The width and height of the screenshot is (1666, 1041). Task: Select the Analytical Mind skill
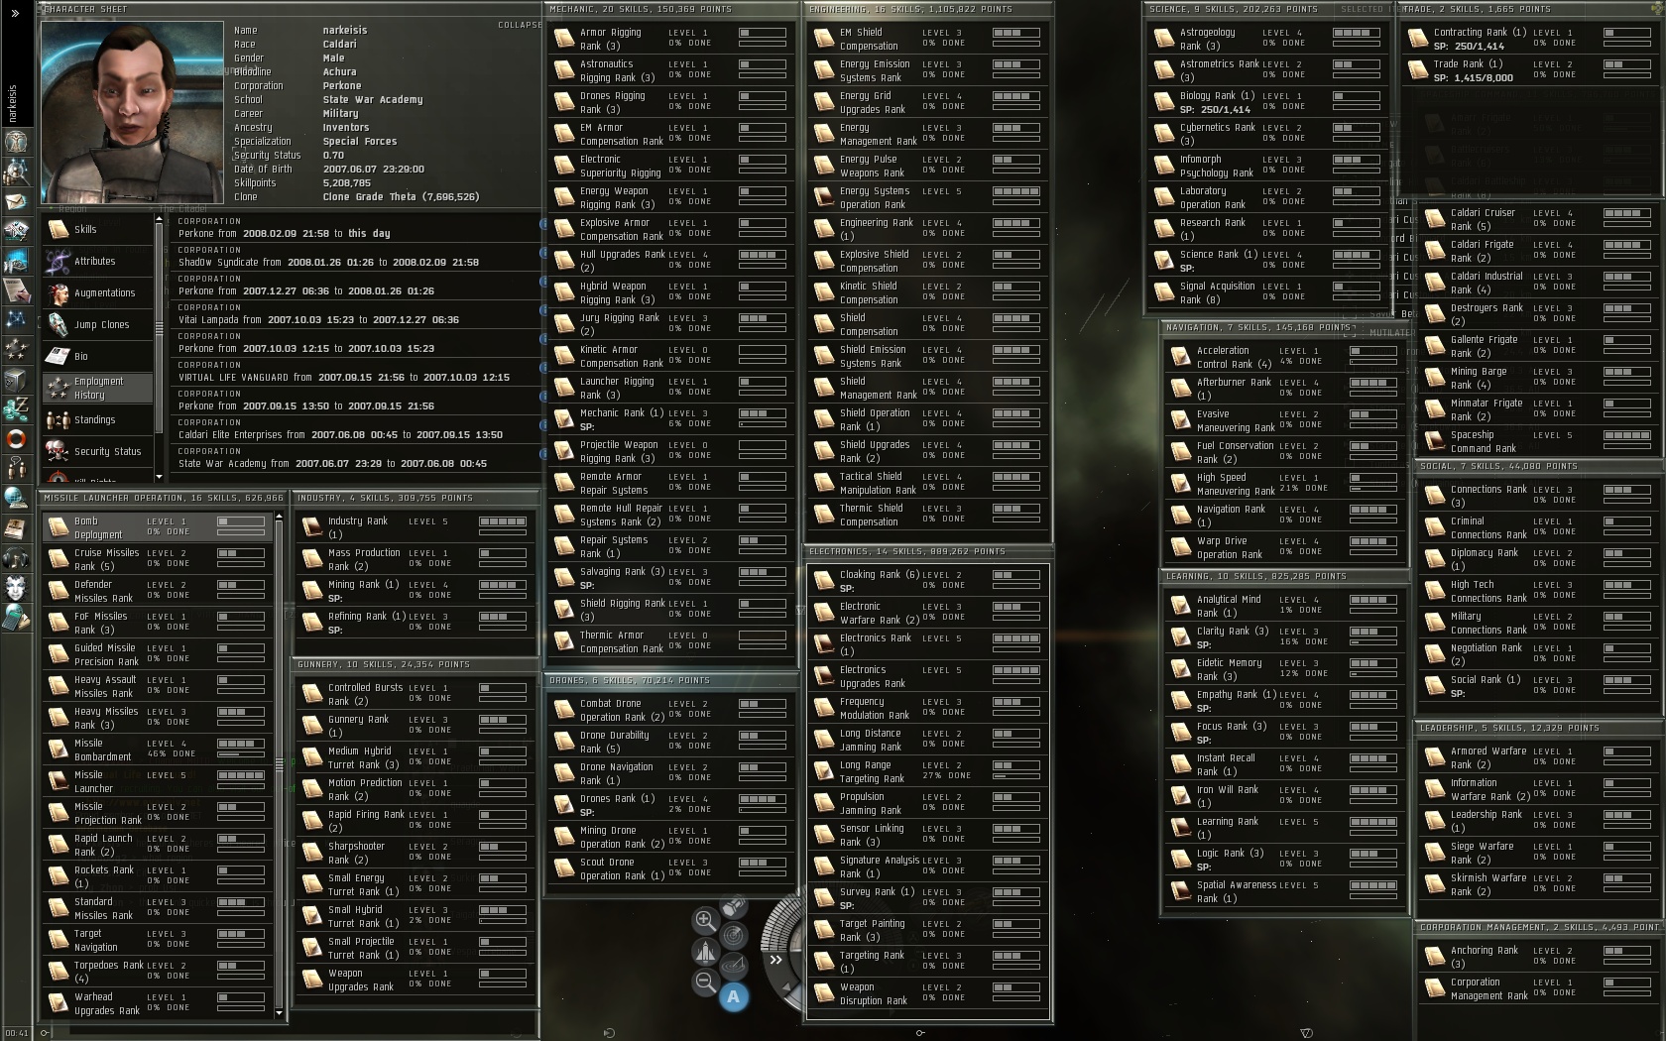(1284, 606)
